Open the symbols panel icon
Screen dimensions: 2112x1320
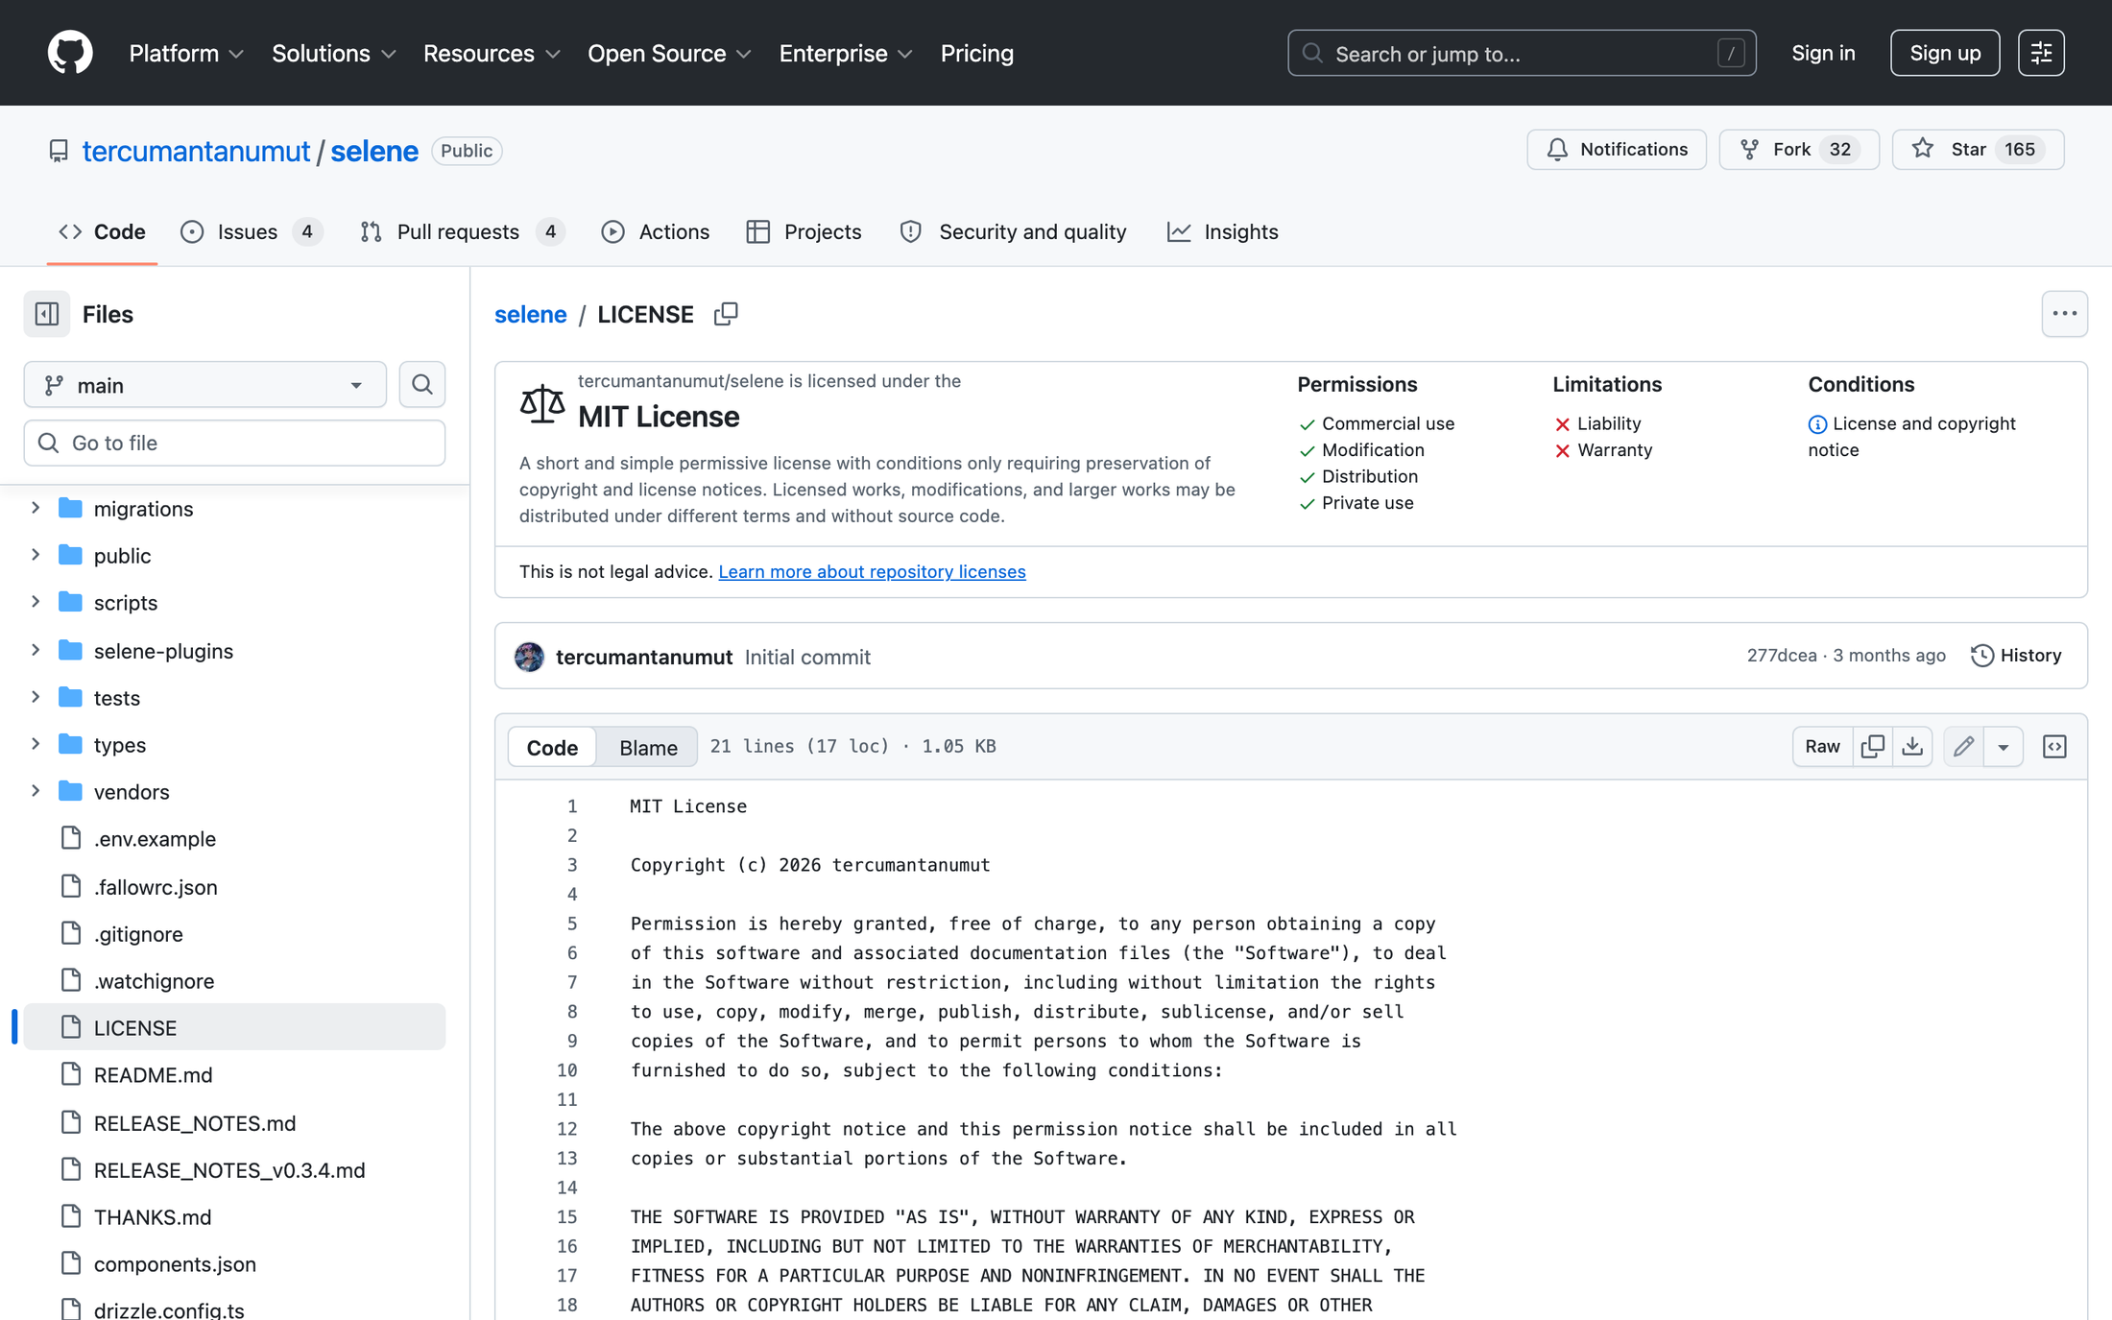pos(2054,747)
